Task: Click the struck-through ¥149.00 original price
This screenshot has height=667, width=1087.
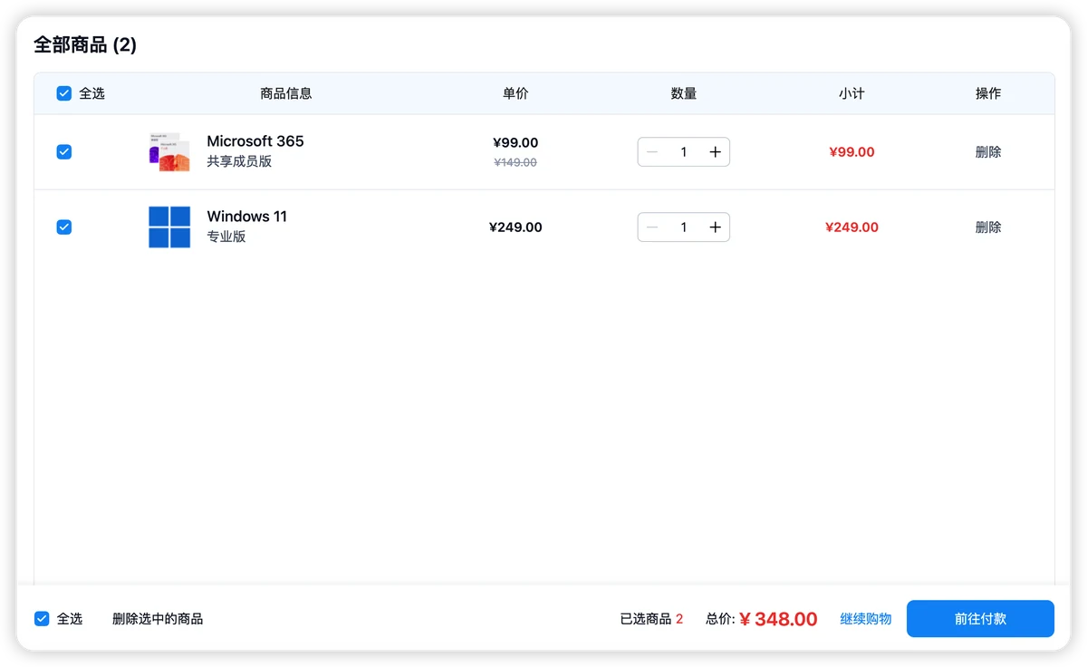Action: 515,162
